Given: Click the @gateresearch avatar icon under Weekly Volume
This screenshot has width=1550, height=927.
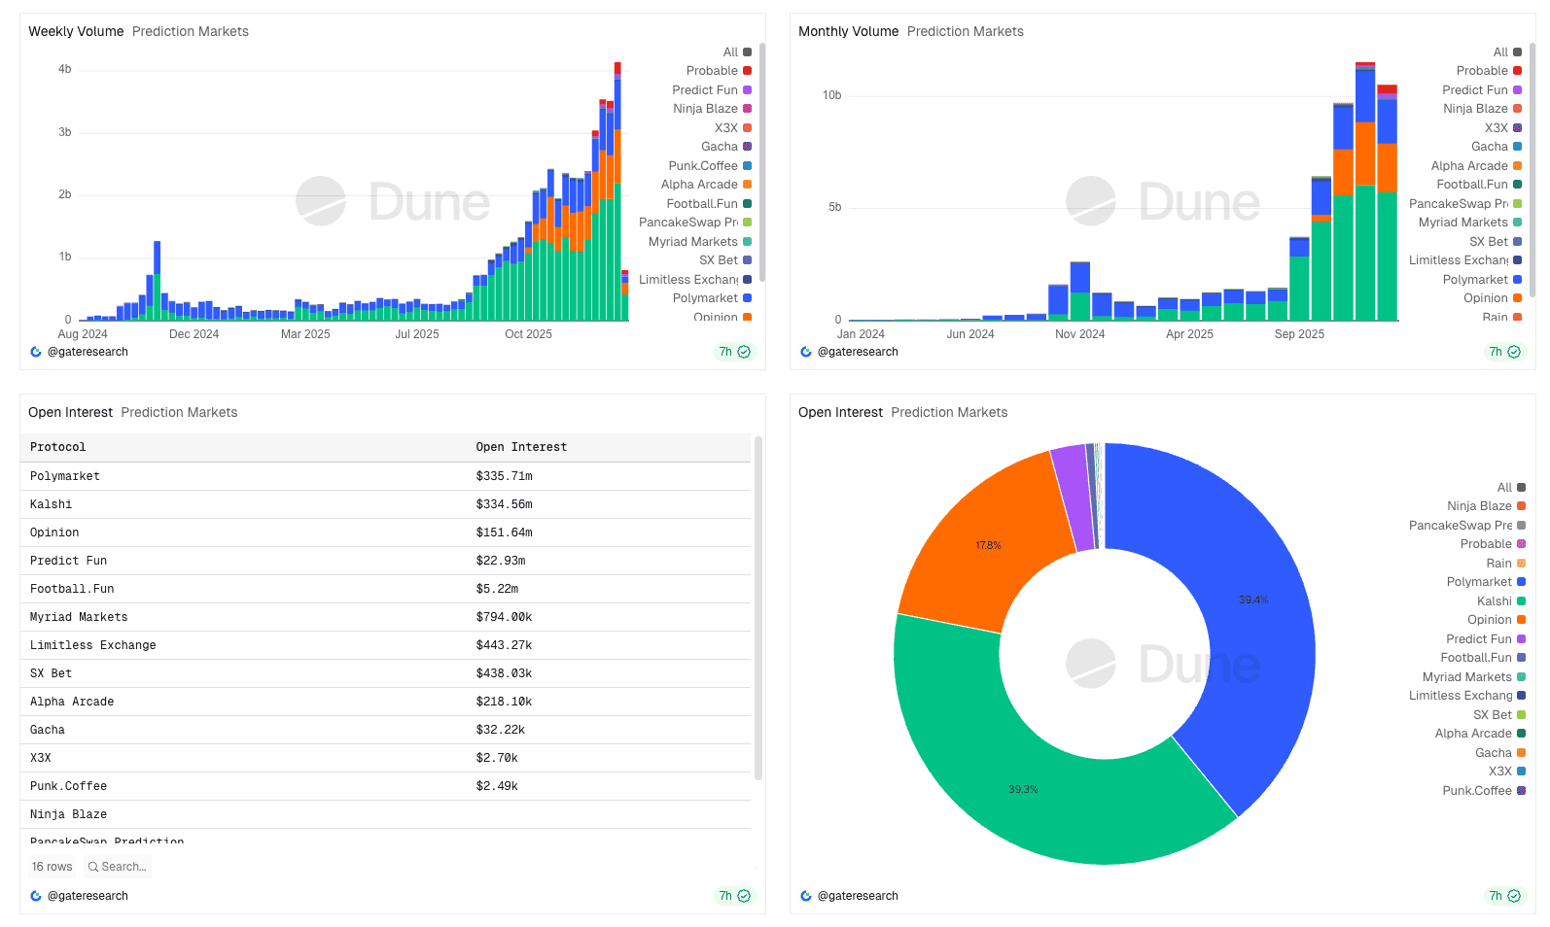Looking at the screenshot, I should [36, 352].
